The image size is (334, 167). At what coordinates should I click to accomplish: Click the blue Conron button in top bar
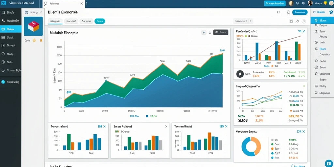[275, 3]
